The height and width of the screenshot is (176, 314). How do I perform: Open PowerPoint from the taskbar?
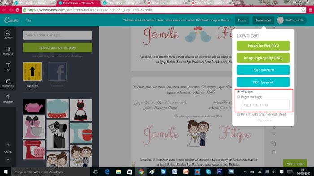click(x=186, y=172)
